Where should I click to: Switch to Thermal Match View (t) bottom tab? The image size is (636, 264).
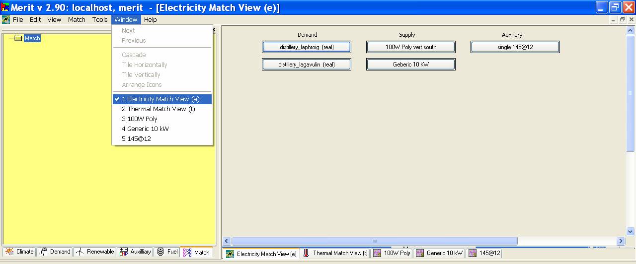(335, 254)
